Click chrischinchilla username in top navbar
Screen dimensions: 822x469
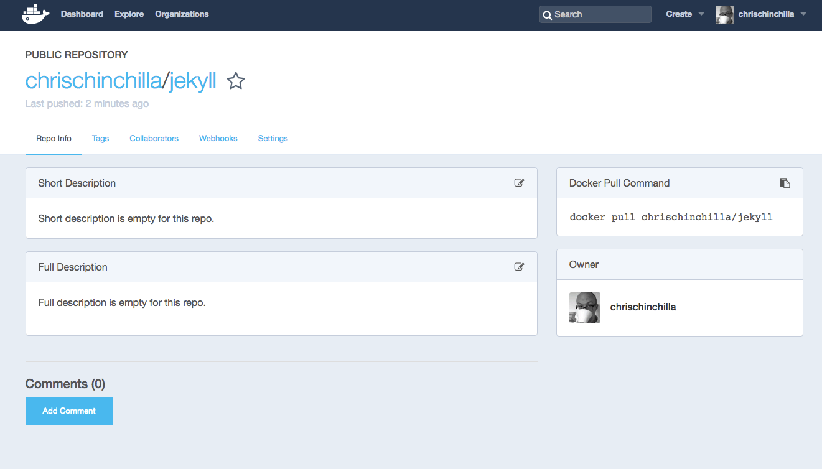tap(766, 14)
